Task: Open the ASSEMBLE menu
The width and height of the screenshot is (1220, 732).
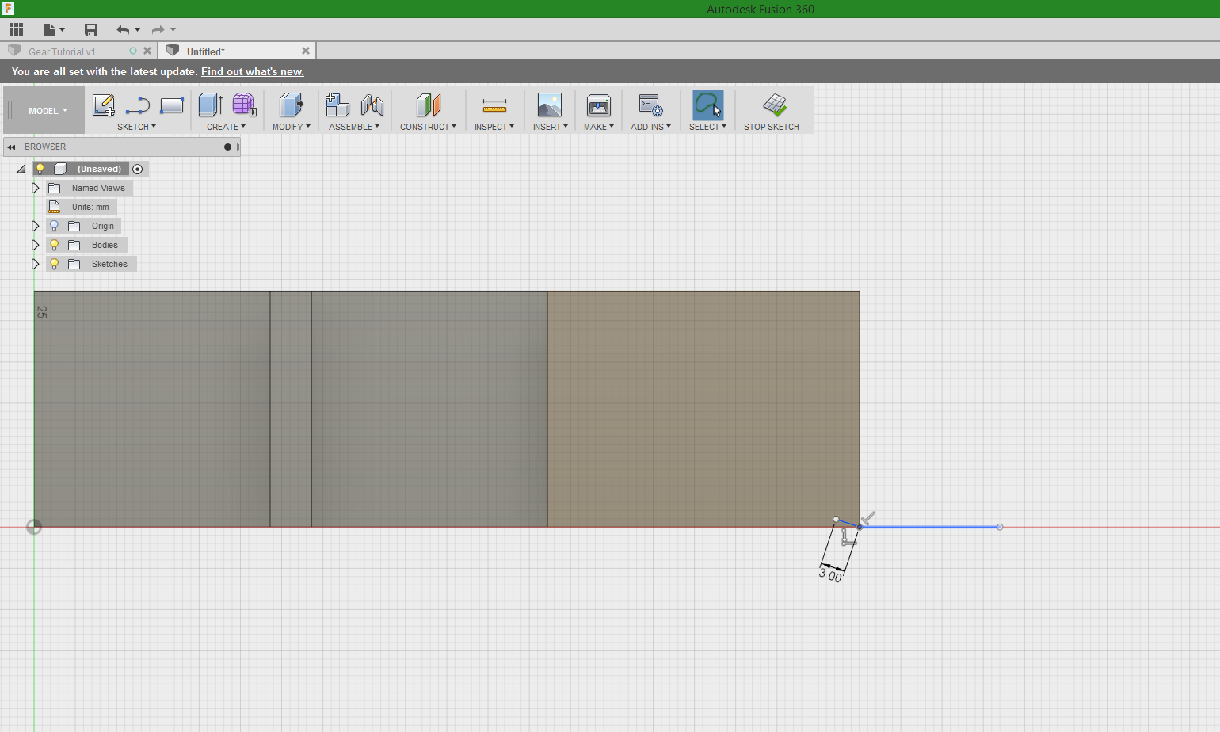Action: [353, 127]
